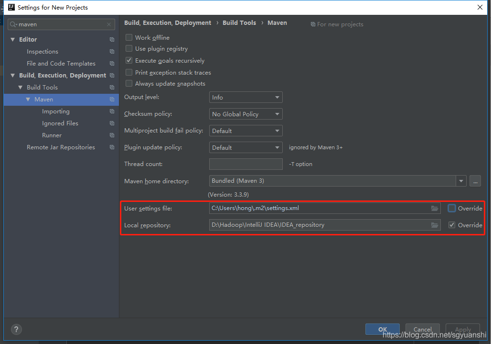Click the copy-settings icon beside the Maven tree entry
This screenshot has width=491, height=344.
(x=112, y=99)
